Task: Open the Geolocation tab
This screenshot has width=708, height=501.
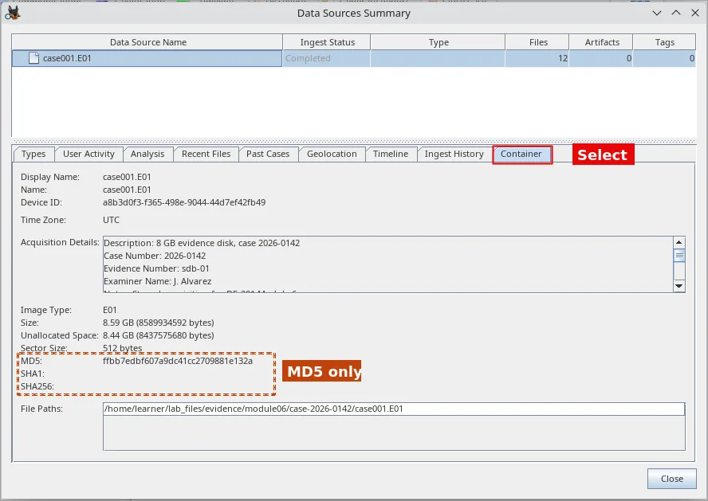Action: click(332, 154)
